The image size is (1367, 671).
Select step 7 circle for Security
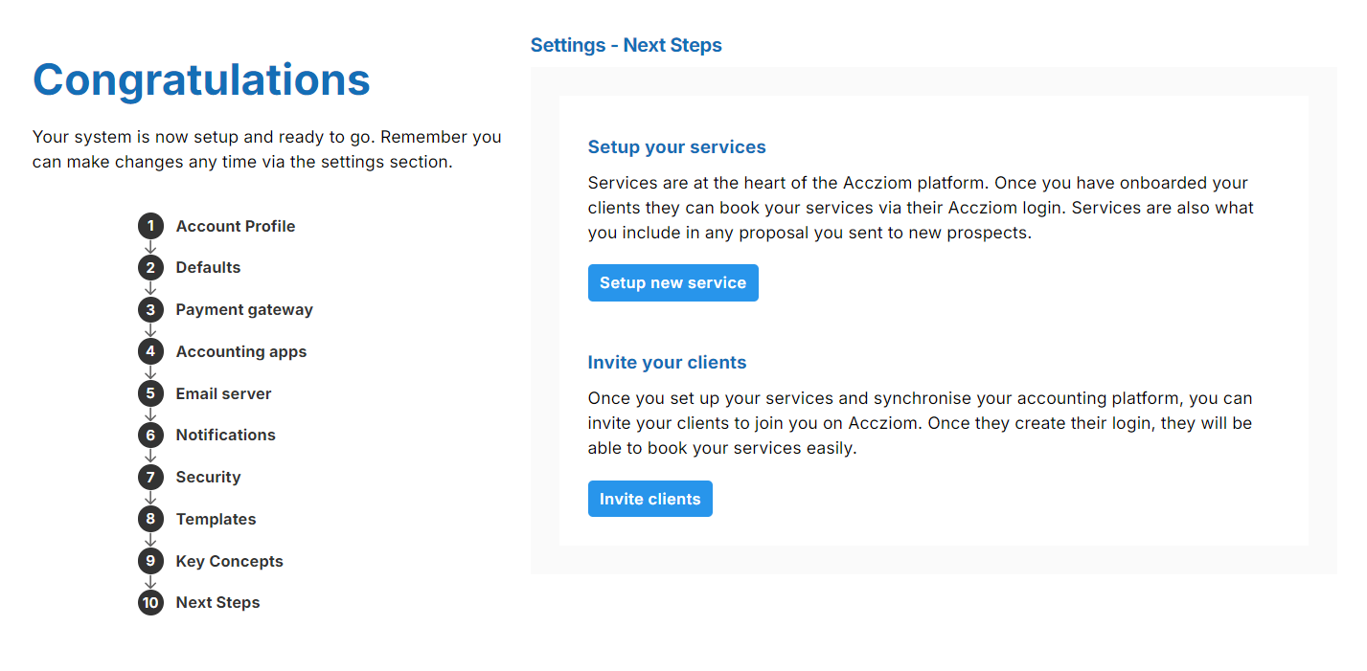[150, 477]
